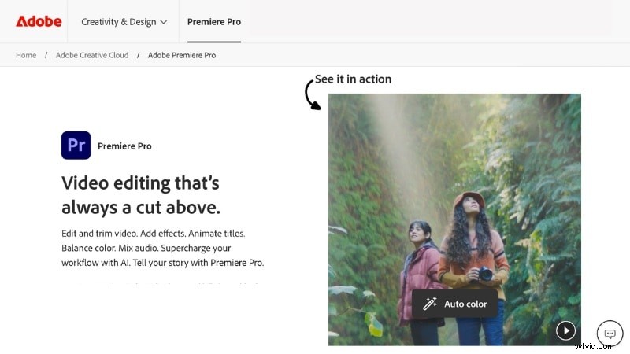This screenshot has height=354, width=630.
Task: Click the "Edit and trim video" description paragraph
Action: pyautogui.click(x=163, y=248)
